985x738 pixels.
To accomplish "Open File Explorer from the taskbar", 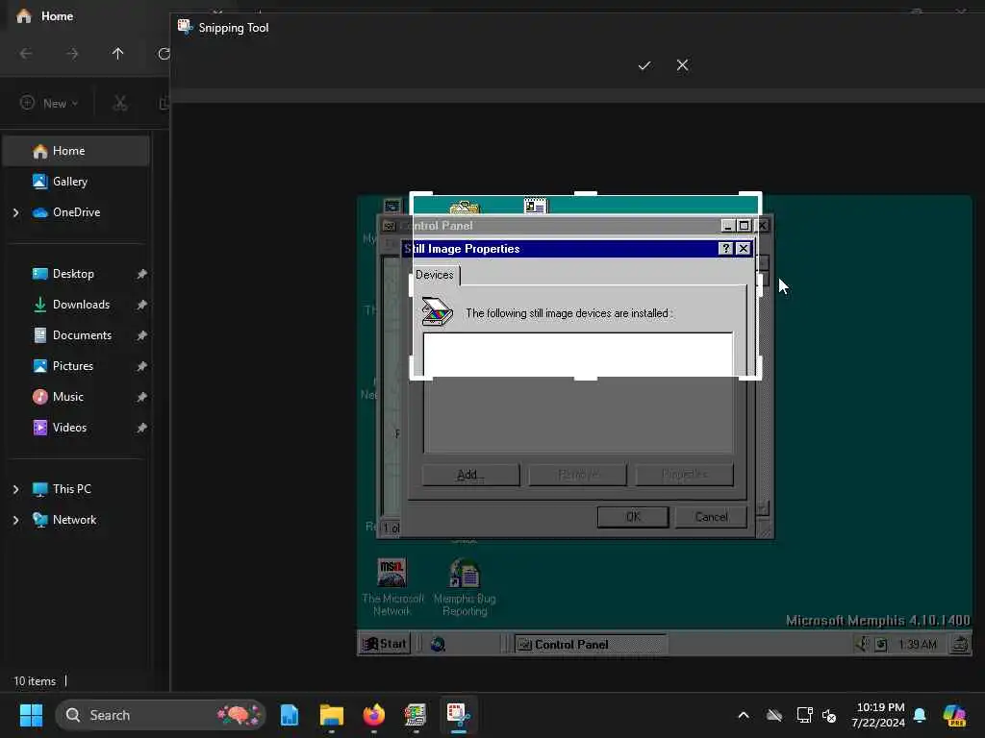I will [x=331, y=715].
